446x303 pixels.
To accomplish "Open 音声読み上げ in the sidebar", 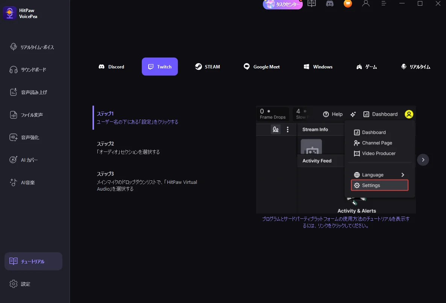I will (x=33, y=92).
